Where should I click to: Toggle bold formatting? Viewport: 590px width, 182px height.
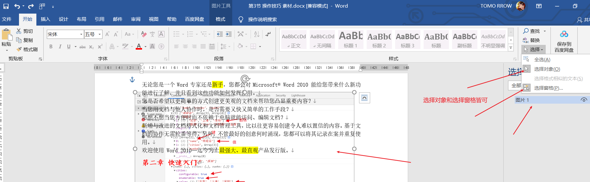51,46
